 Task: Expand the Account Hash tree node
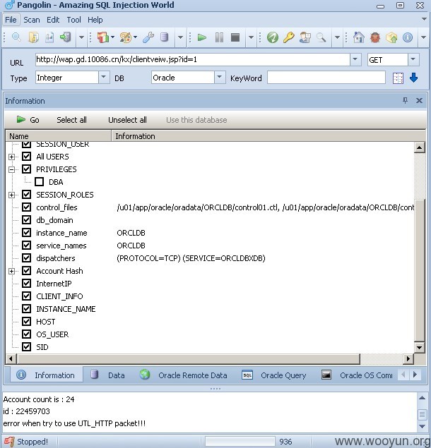pyautogui.click(x=11, y=271)
